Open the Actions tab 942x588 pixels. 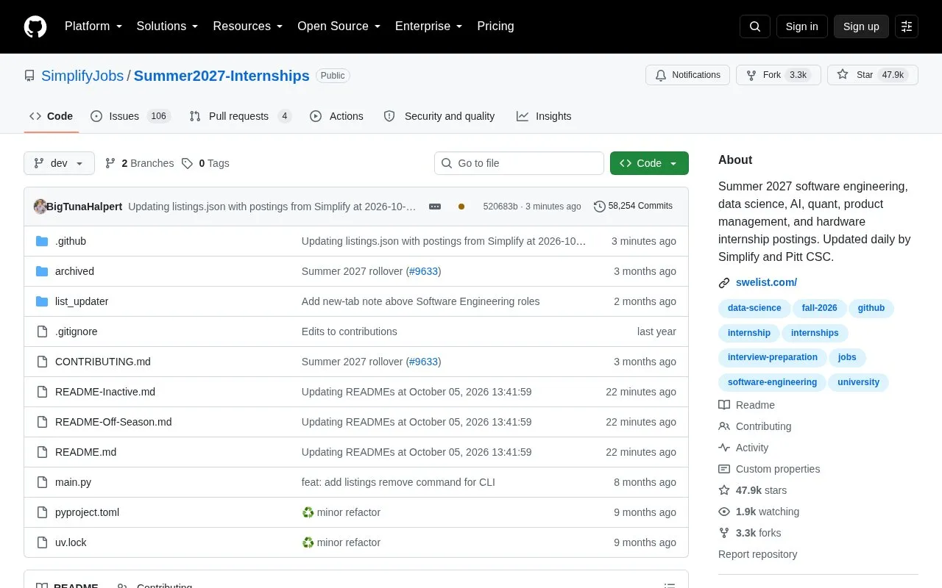click(x=336, y=116)
